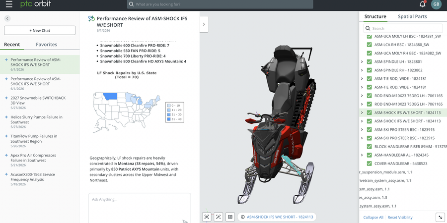
Task: Uncheck ASM-SPINDLE LH - 1823801
Action: click(369, 62)
